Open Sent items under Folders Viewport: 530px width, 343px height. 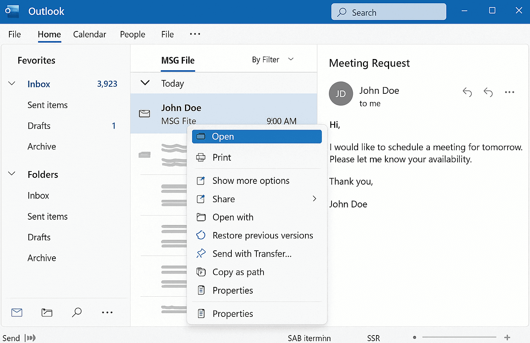tap(47, 216)
